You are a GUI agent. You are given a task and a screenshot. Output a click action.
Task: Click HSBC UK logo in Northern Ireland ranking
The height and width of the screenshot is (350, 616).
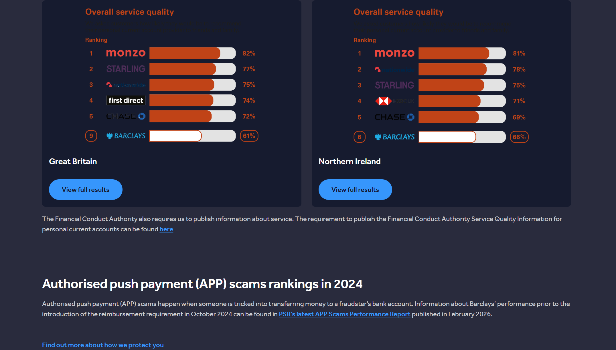pyautogui.click(x=394, y=101)
